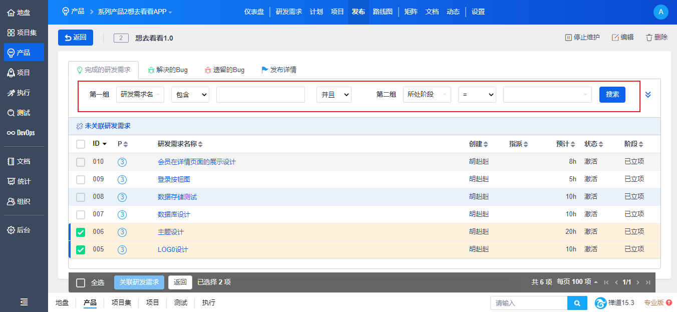
Task: Click the 删除 trash icon
Action: [649, 38]
